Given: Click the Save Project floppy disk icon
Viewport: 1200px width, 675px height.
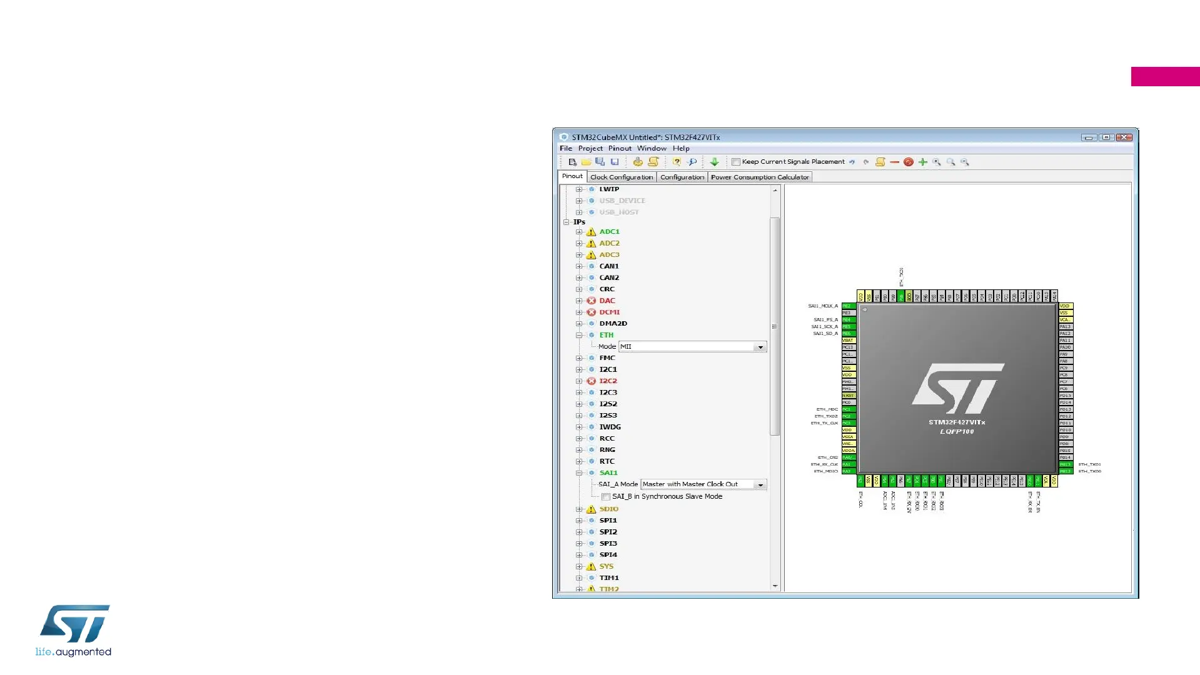Looking at the screenshot, I should pyautogui.click(x=615, y=162).
